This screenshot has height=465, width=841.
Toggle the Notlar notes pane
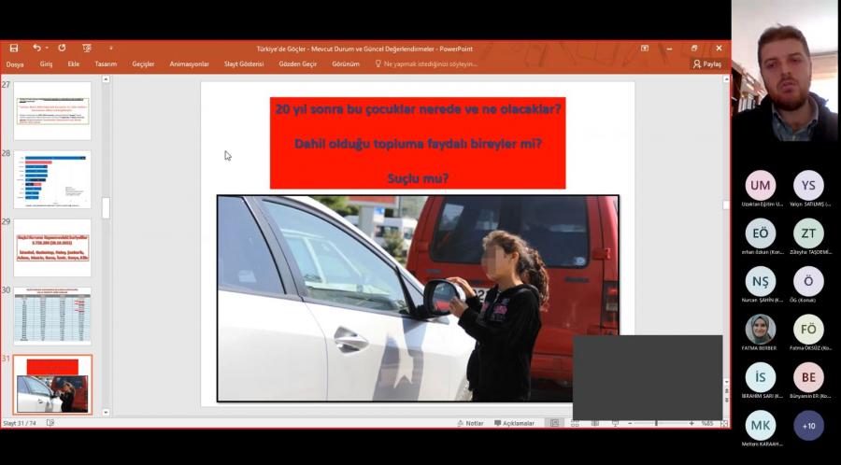click(x=470, y=423)
